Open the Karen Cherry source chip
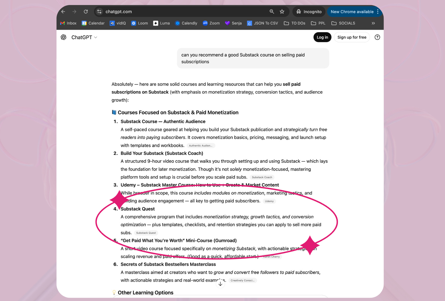Viewport: 445px width, 301px height. click(x=271, y=257)
